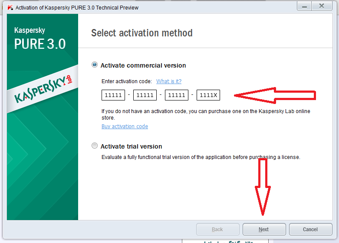339x243 pixels.
Task: Minimize the activation window
Action: [x=304, y=6]
